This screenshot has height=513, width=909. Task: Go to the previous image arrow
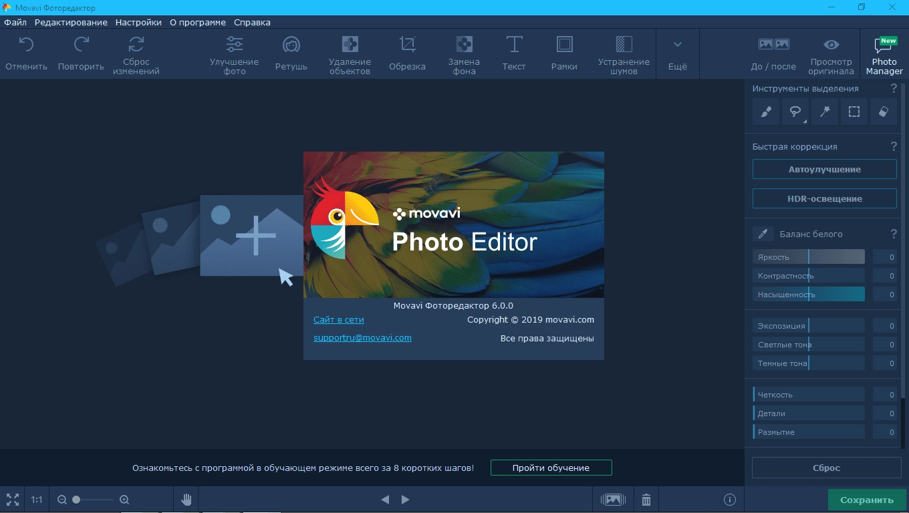click(385, 500)
